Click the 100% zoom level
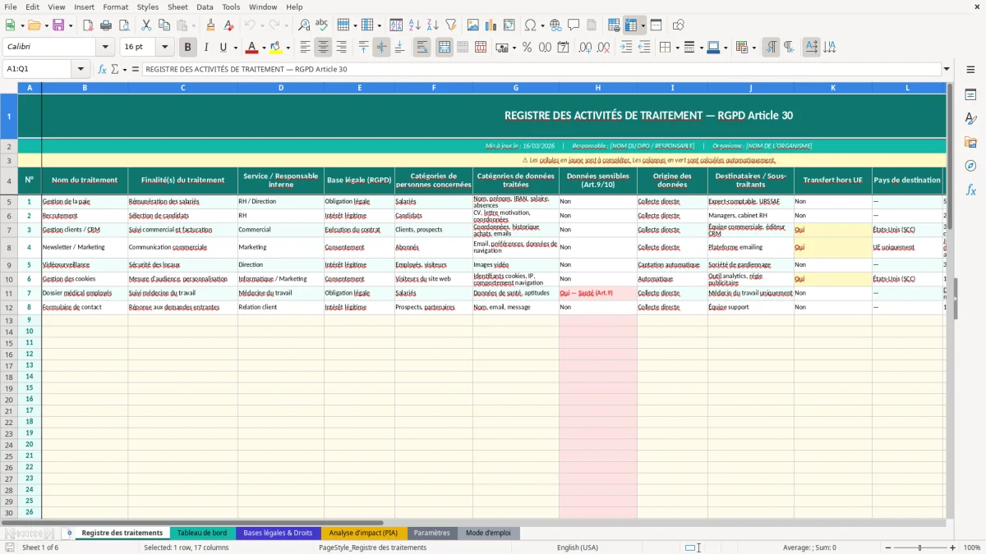986x554 pixels. coord(971,547)
